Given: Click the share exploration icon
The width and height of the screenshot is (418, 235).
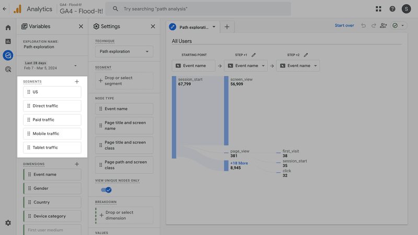Looking at the screenshot, I should point(384,26).
